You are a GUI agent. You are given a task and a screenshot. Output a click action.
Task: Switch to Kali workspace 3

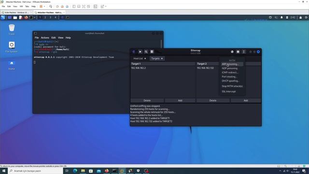[50, 17]
